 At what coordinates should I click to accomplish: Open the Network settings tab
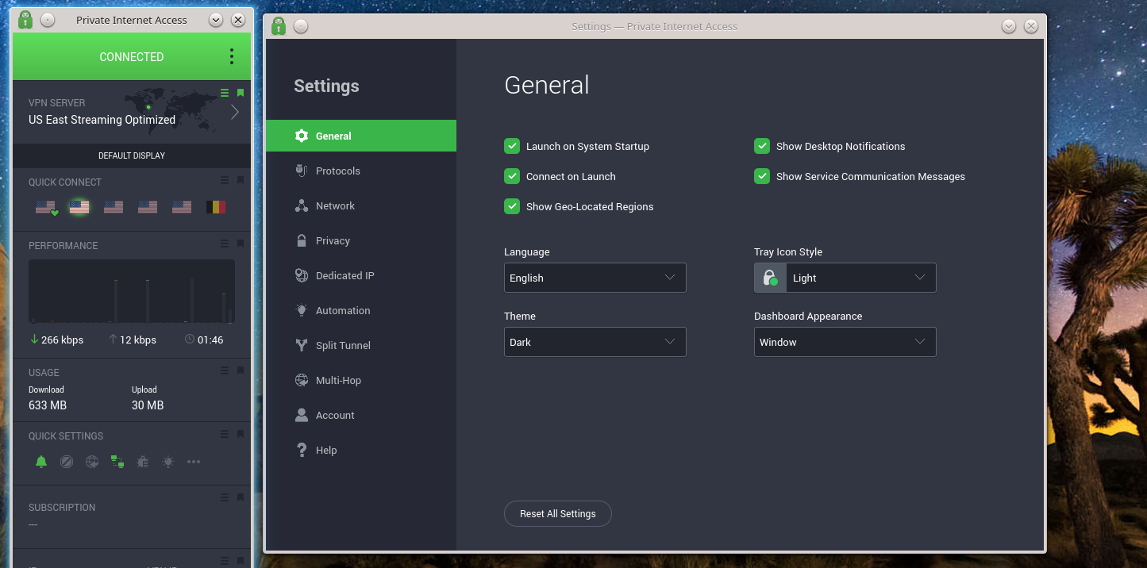tap(361, 205)
